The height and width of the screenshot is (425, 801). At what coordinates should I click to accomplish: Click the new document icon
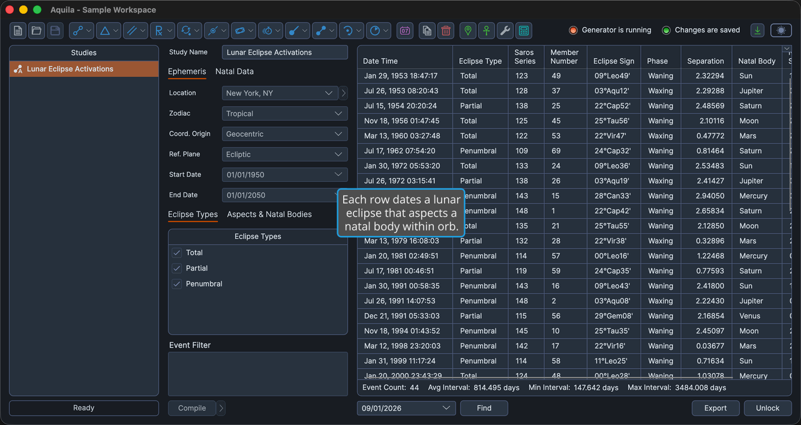[18, 31]
